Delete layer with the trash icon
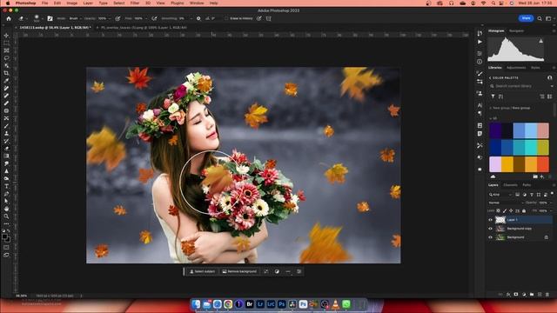 click(547, 295)
